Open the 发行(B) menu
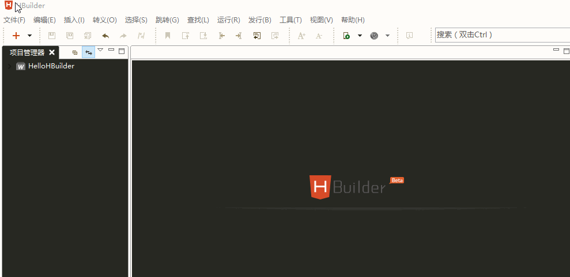Screen dimensions: 570x277 [x=259, y=20]
